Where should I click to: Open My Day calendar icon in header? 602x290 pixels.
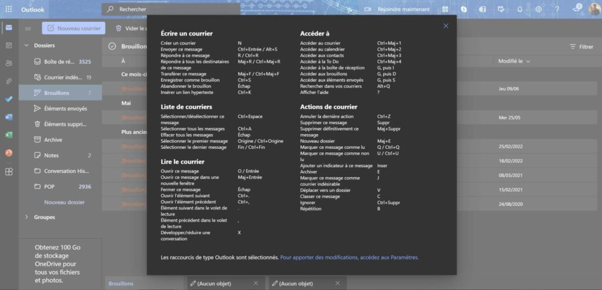pos(501,9)
